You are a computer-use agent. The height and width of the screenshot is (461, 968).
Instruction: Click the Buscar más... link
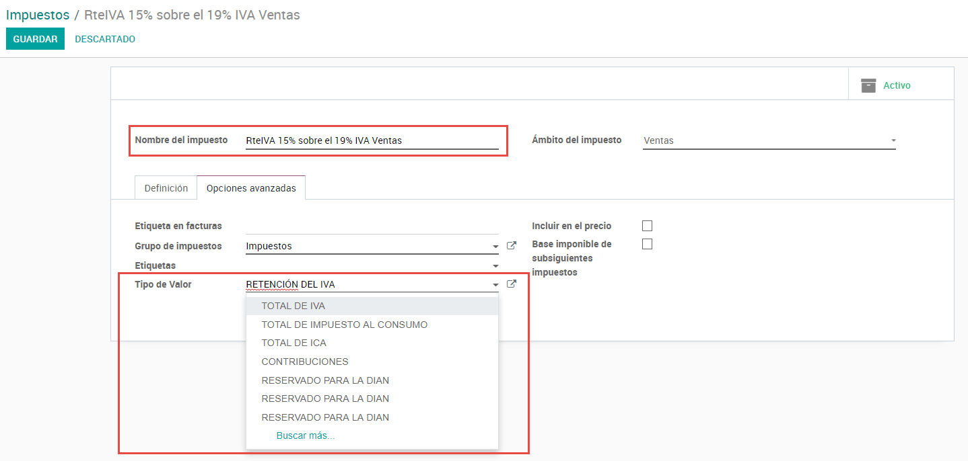306,435
